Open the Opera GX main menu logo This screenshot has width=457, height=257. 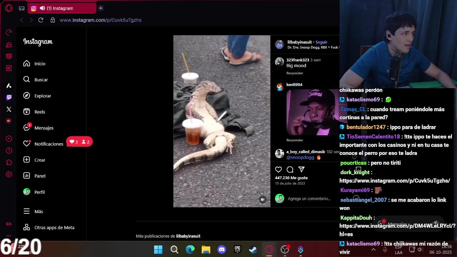(x=9, y=8)
